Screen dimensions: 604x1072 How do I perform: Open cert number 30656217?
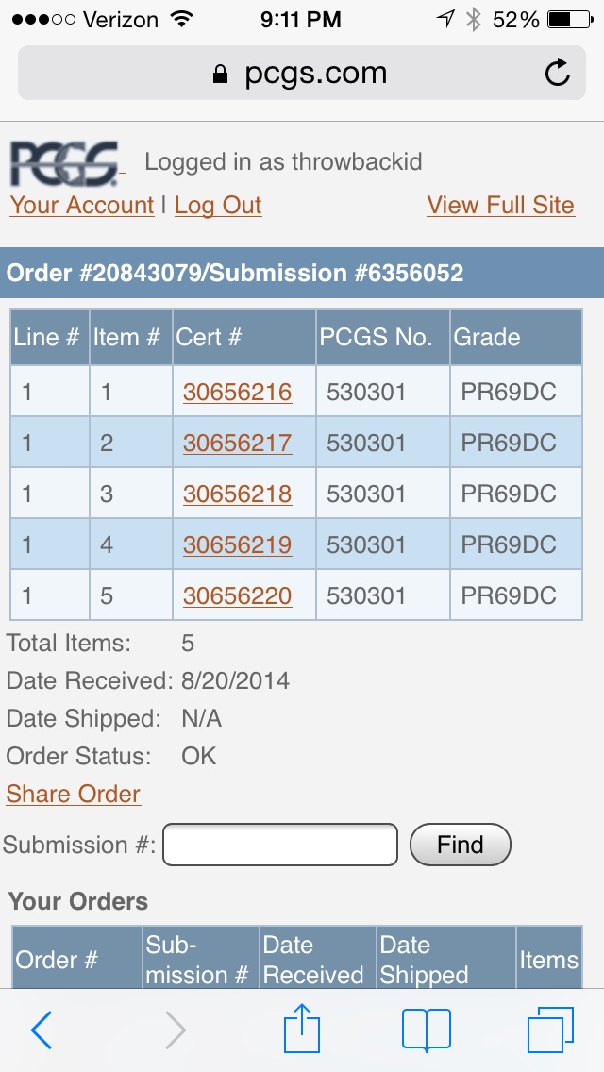238,443
